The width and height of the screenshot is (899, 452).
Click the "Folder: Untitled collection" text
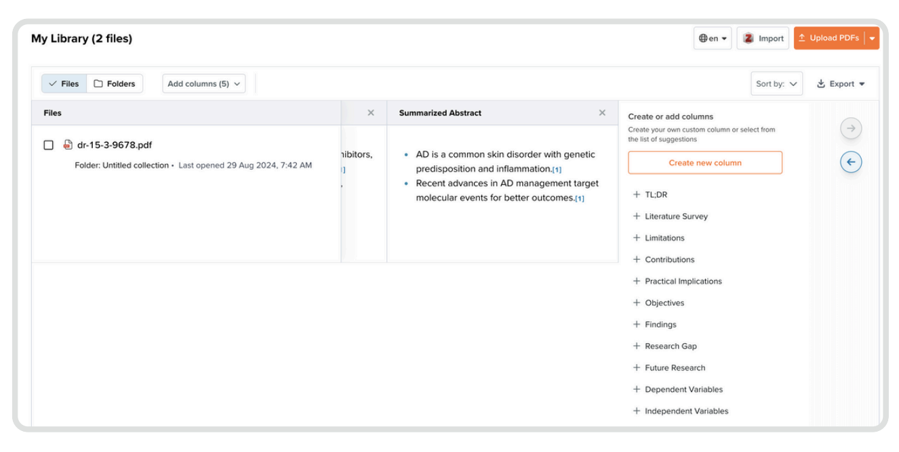[122, 165]
